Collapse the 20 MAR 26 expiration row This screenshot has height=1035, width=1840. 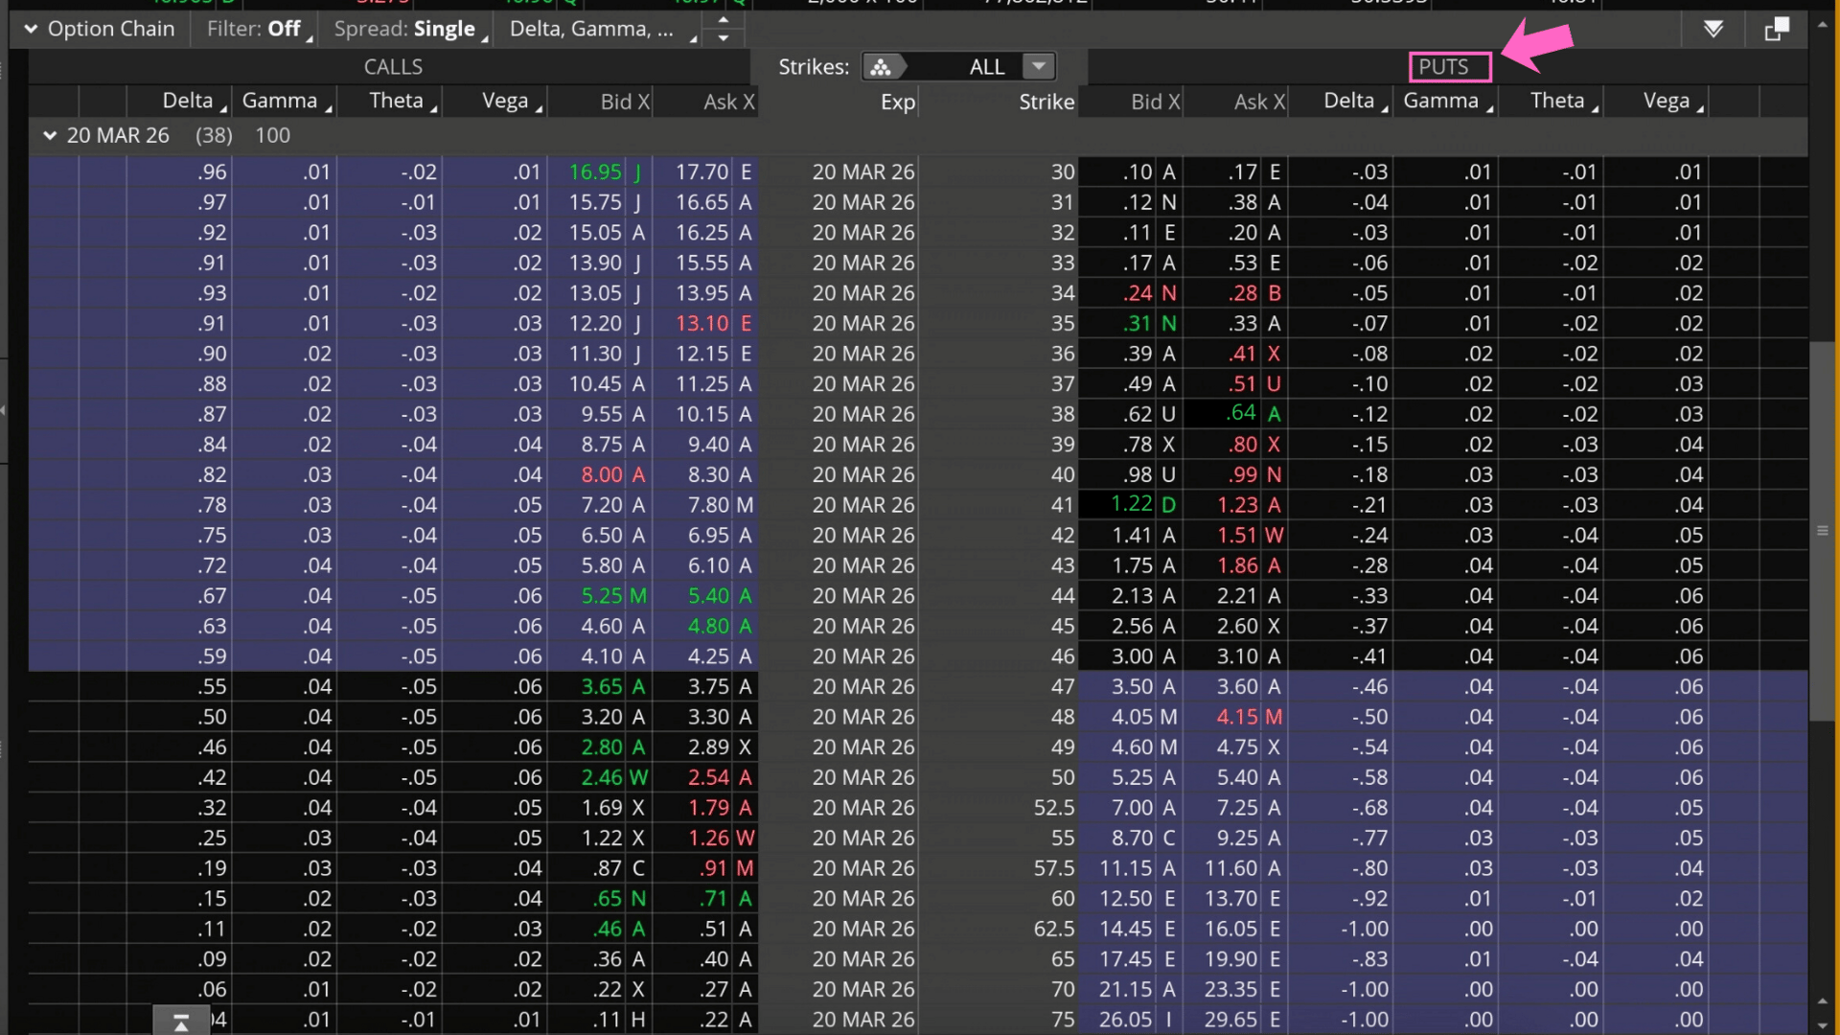50,136
